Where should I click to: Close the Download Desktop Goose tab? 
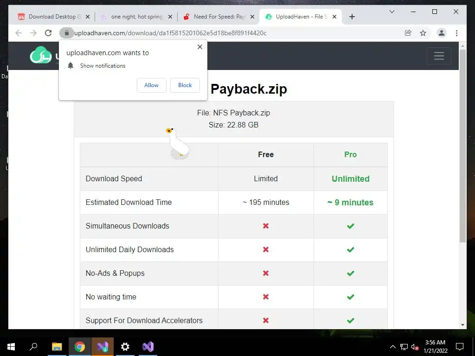(88, 17)
